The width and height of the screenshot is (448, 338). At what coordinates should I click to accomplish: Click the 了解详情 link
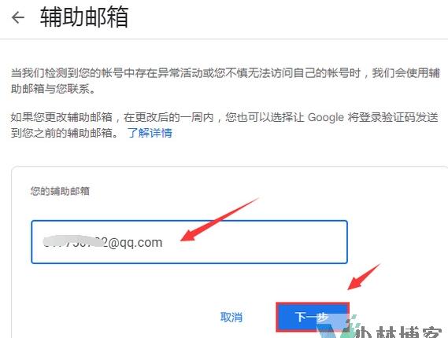coord(150,133)
